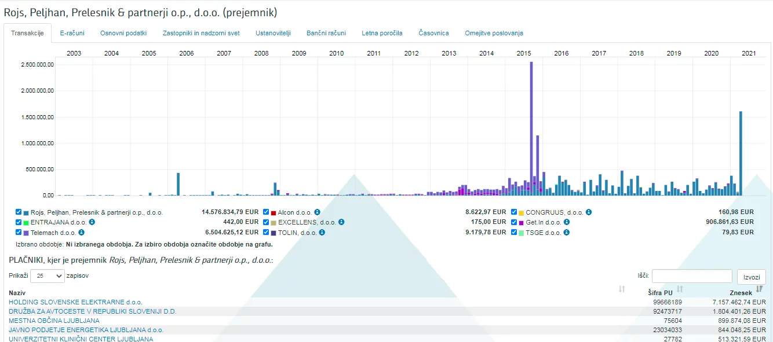Click the info icon after Get.In d.o.o.

point(567,222)
